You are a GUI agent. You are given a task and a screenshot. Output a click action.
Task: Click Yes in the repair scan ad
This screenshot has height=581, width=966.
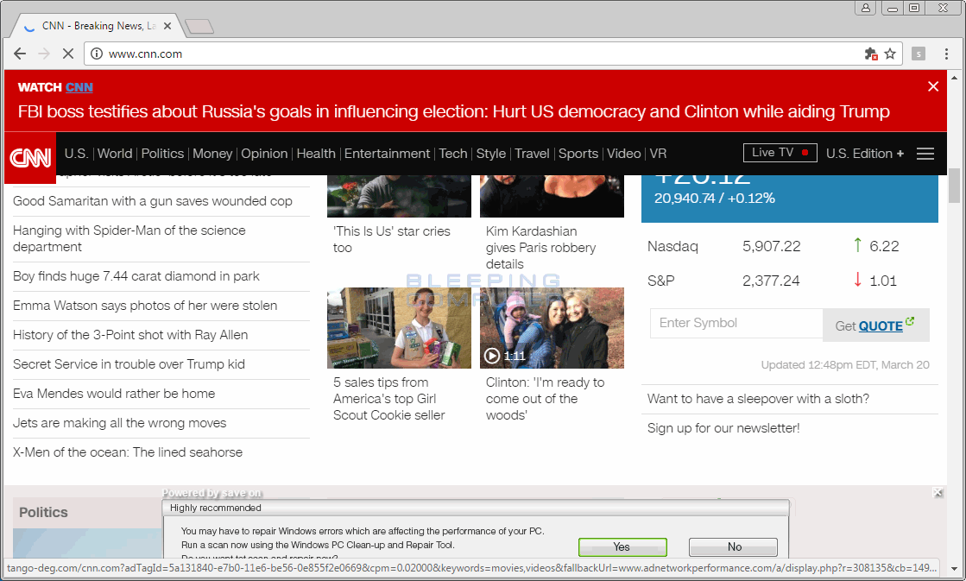pos(622,546)
